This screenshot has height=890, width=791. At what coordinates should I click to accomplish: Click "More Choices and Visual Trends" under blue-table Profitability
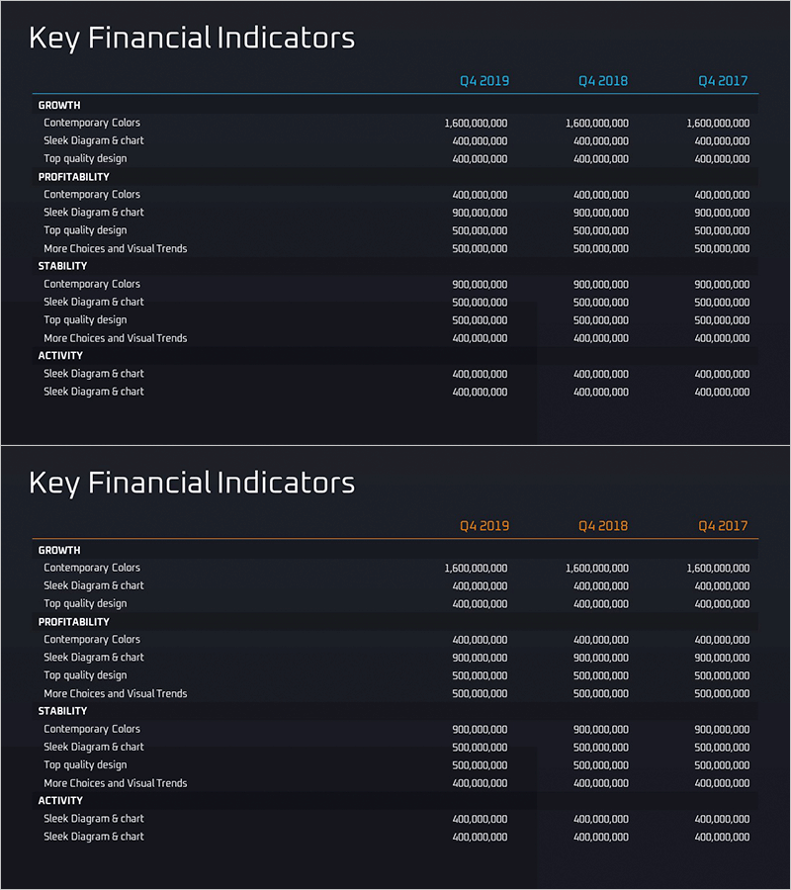(x=115, y=248)
